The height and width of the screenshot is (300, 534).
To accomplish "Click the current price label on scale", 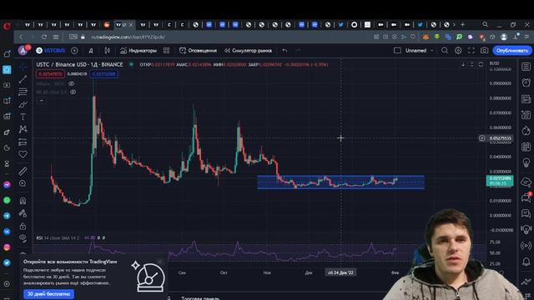I will (x=500, y=181).
